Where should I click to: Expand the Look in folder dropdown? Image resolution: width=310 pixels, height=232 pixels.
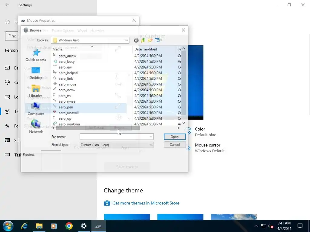[x=127, y=40]
